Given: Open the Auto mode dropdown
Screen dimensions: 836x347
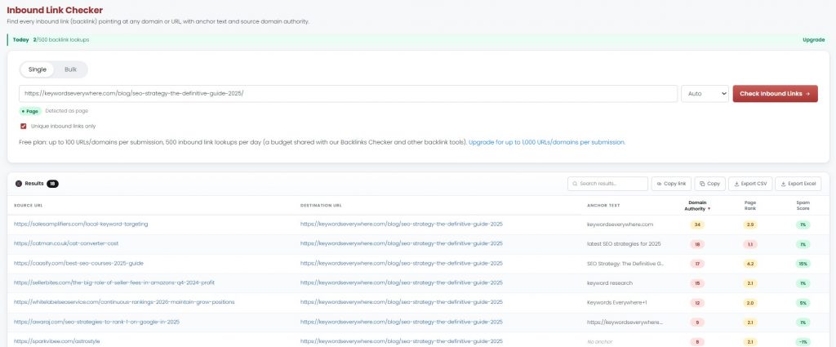Looking at the screenshot, I should coord(705,93).
